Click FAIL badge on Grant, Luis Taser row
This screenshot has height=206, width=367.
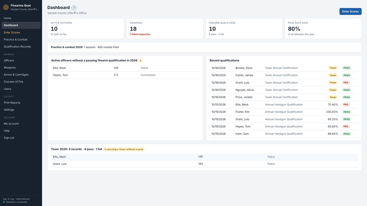click(346, 83)
